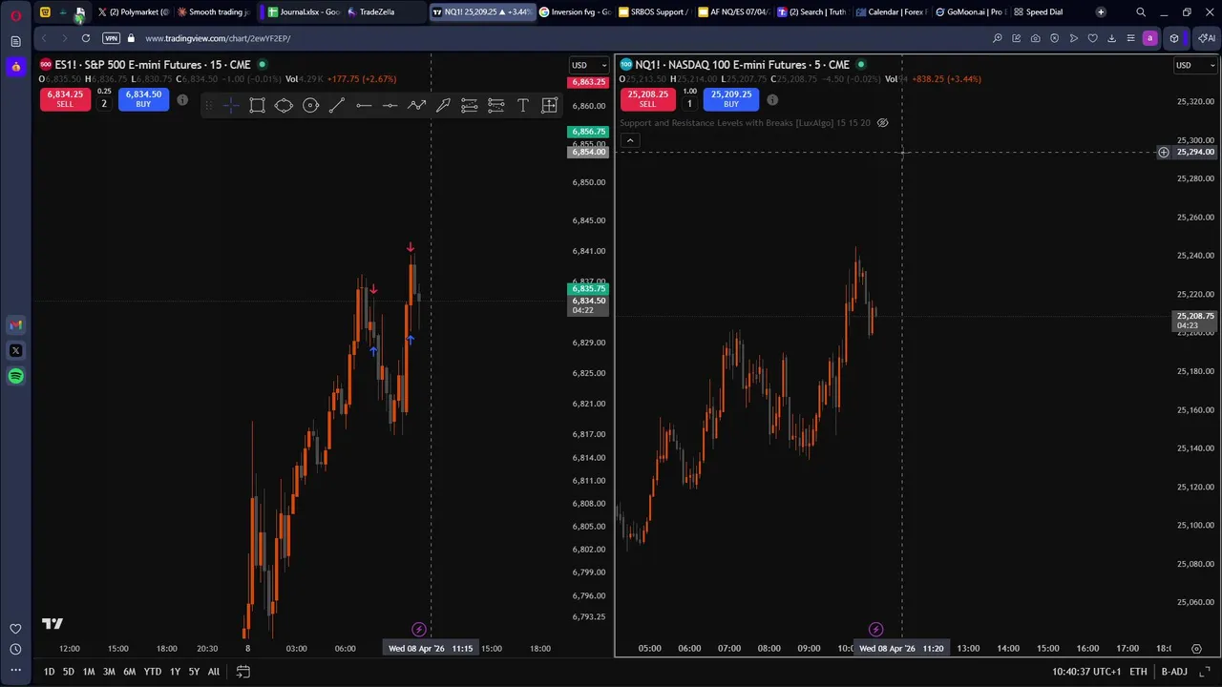Select the Text drawing tool

click(x=522, y=105)
